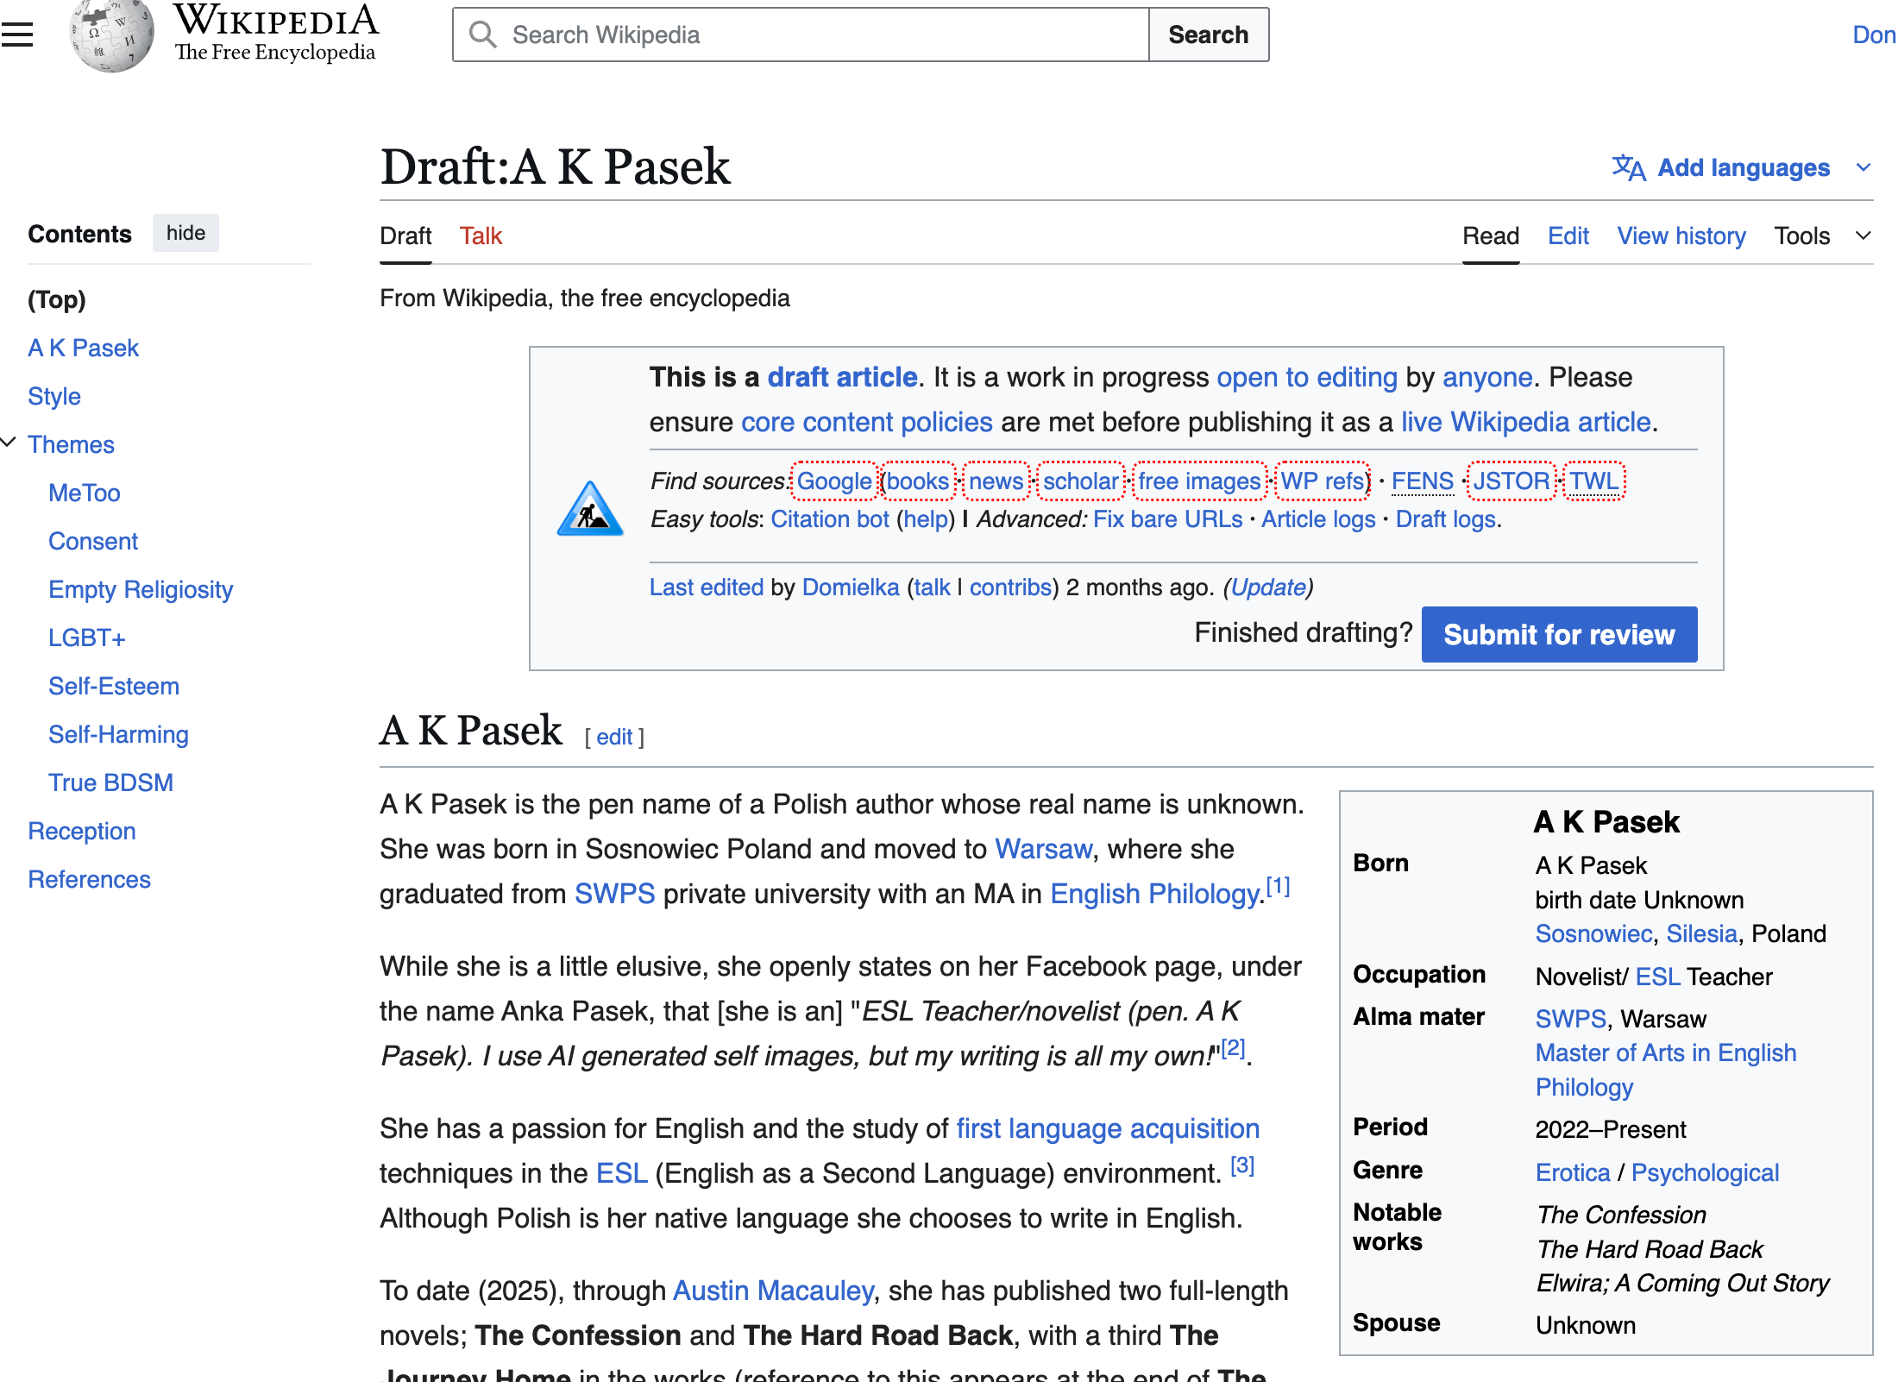The width and height of the screenshot is (1898, 1382).
Task: Open the FENS source link
Action: point(1423,481)
